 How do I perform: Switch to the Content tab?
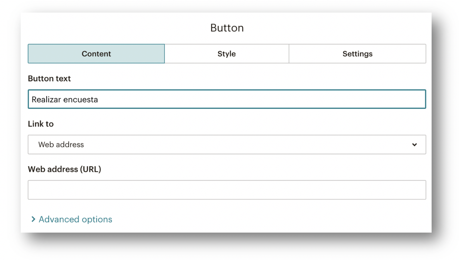pyautogui.click(x=96, y=54)
